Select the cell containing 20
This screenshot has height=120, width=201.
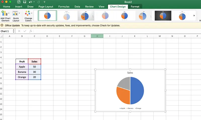click(x=34, y=77)
